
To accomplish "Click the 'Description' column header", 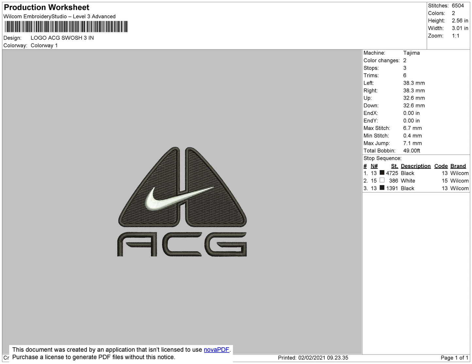I will (416, 166).
